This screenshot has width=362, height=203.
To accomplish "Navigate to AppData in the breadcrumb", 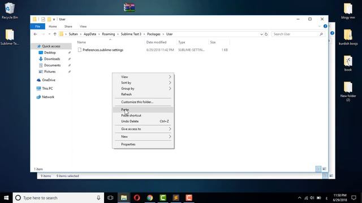I will coord(90,34).
